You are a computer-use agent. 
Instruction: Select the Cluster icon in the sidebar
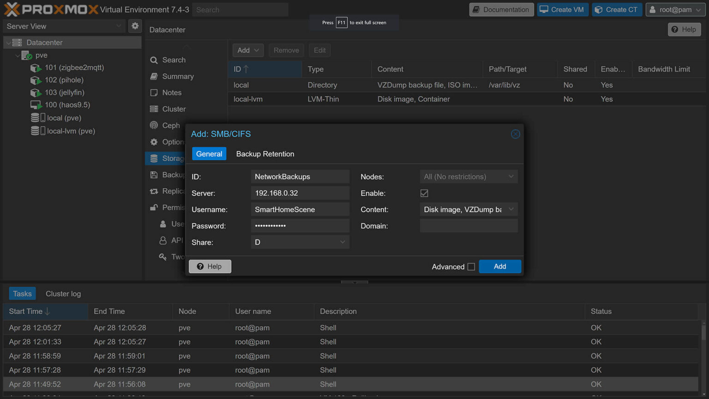tap(154, 109)
